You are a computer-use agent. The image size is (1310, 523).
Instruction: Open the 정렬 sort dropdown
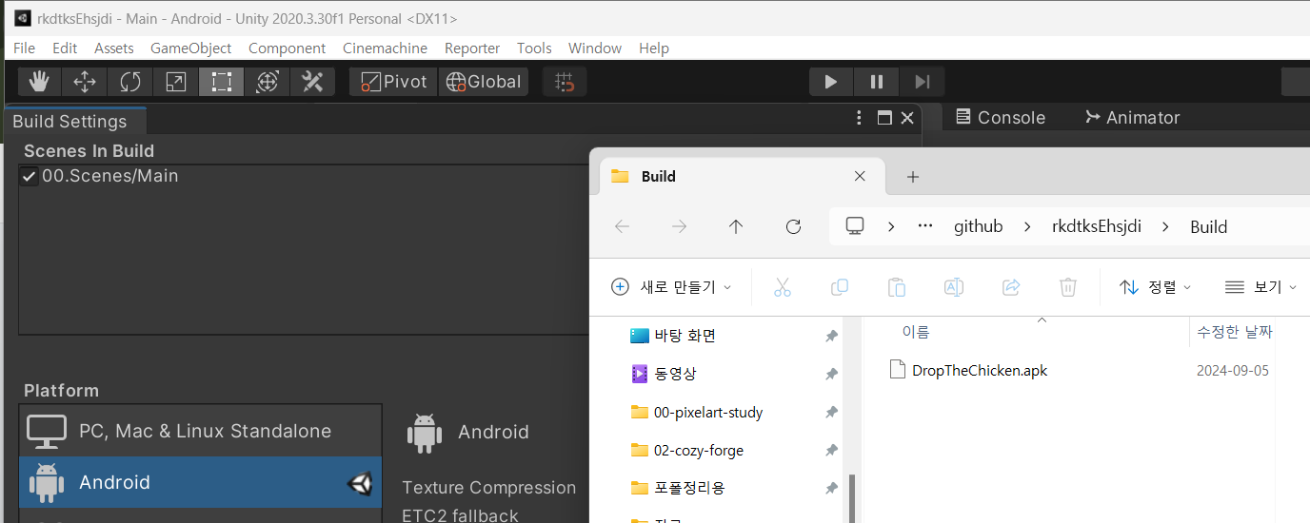(x=1156, y=286)
